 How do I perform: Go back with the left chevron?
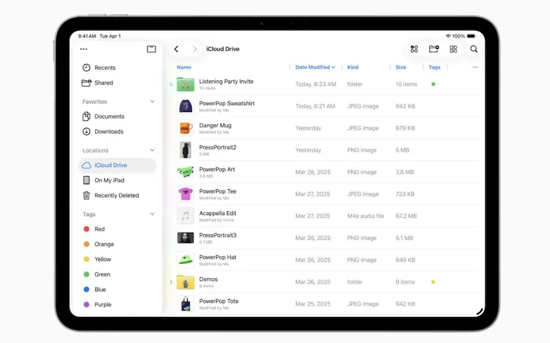pyautogui.click(x=177, y=49)
